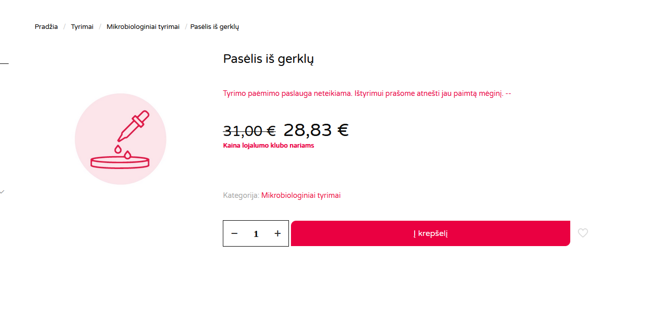Click the grey Kategorija label
This screenshot has width=672, height=309.
tap(241, 195)
